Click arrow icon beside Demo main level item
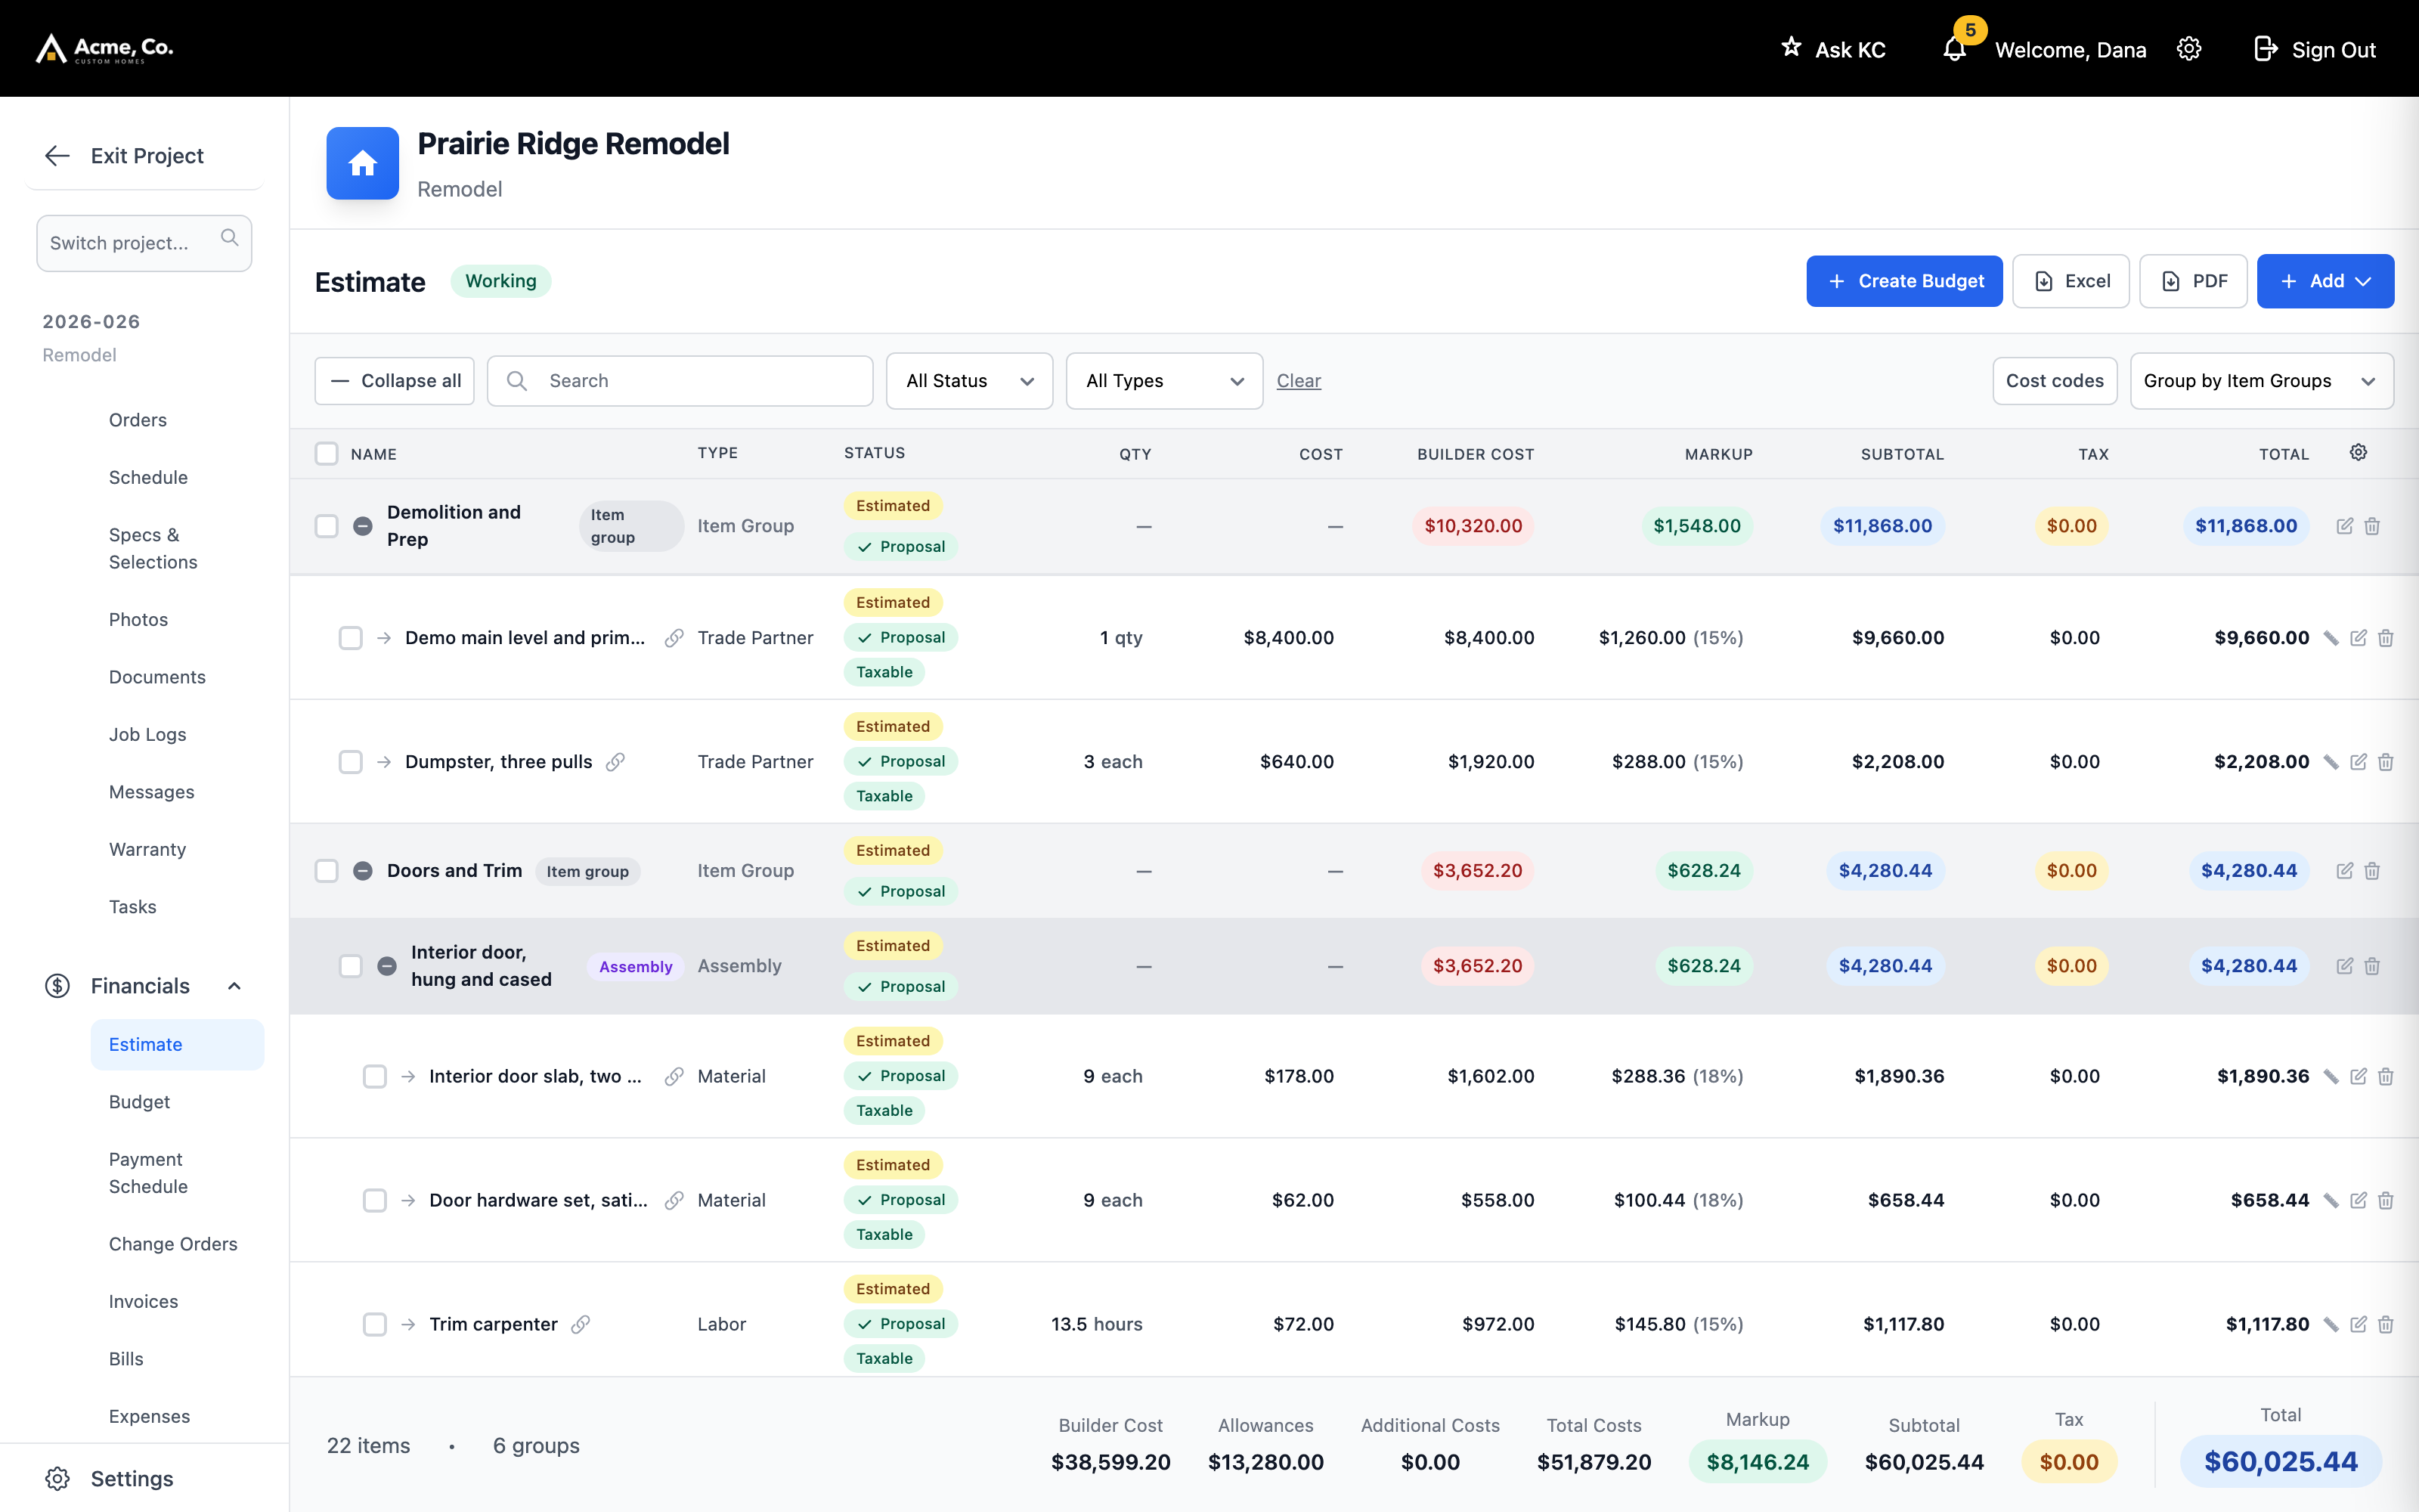 pos(384,638)
